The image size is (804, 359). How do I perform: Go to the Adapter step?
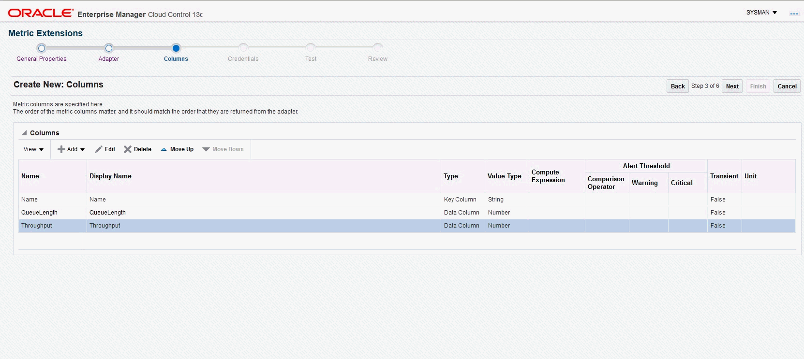pyautogui.click(x=109, y=59)
